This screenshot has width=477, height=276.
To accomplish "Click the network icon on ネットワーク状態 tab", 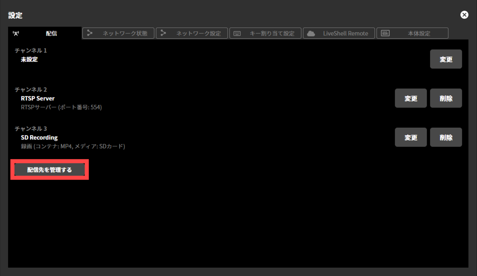I will (90, 33).
